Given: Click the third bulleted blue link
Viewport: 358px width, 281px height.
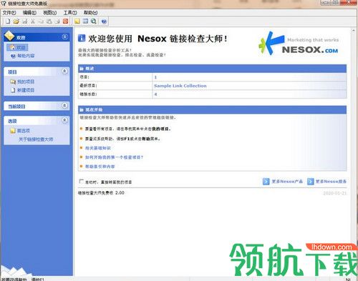Looking at the screenshot, I should [98, 148].
